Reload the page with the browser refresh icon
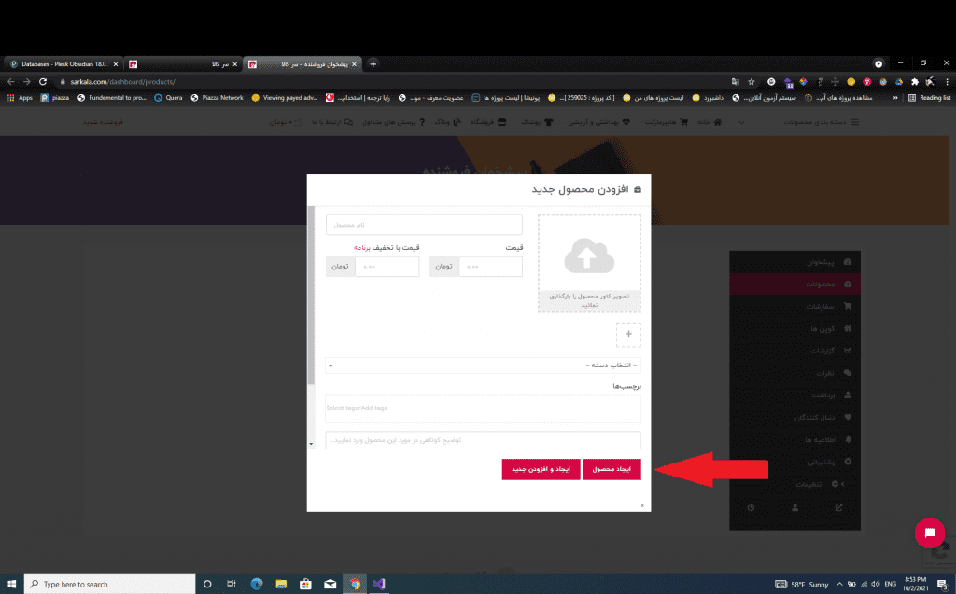The height and width of the screenshot is (594, 956). (42, 81)
